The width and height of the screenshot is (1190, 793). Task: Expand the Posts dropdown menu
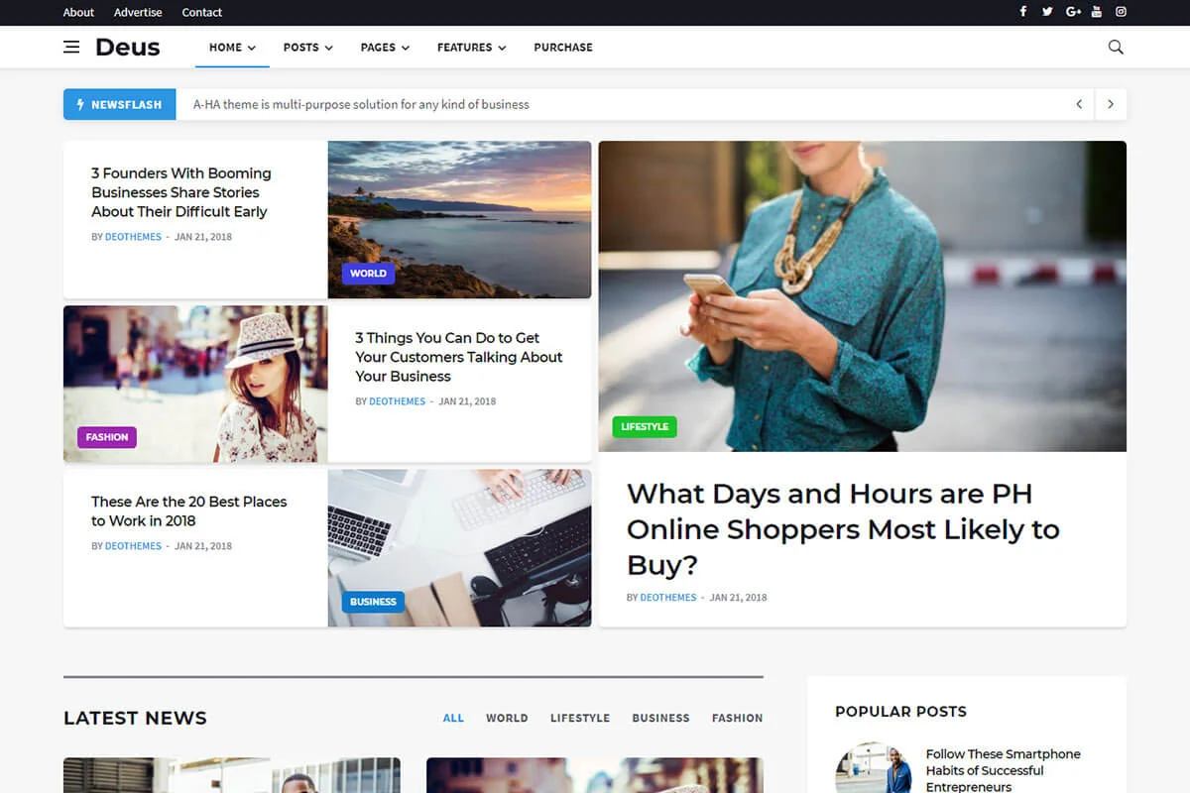(x=307, y=47)
